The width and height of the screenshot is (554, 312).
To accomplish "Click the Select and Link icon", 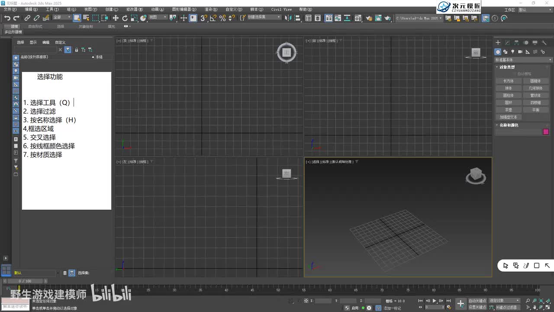I will (x=27, y=18).
